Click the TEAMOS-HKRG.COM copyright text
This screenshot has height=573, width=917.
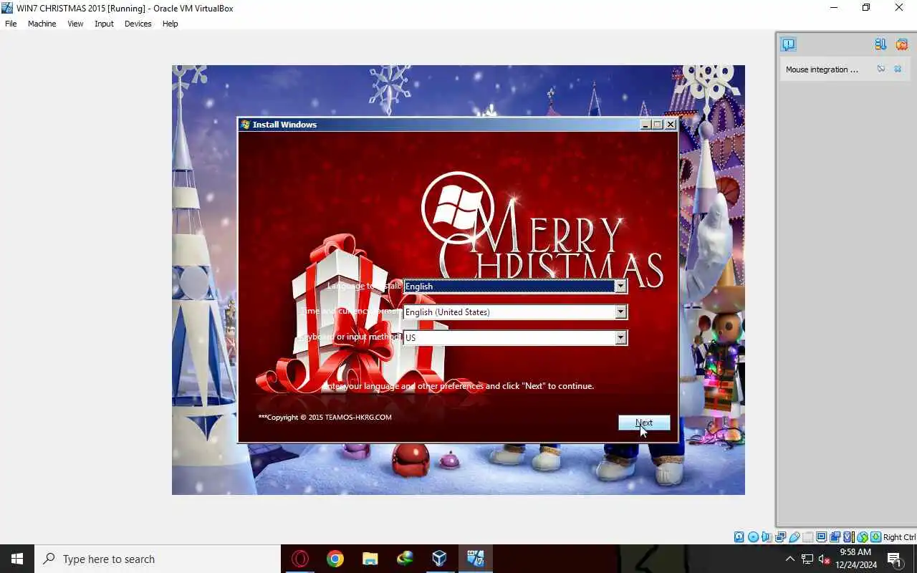(x=325, y=417)
